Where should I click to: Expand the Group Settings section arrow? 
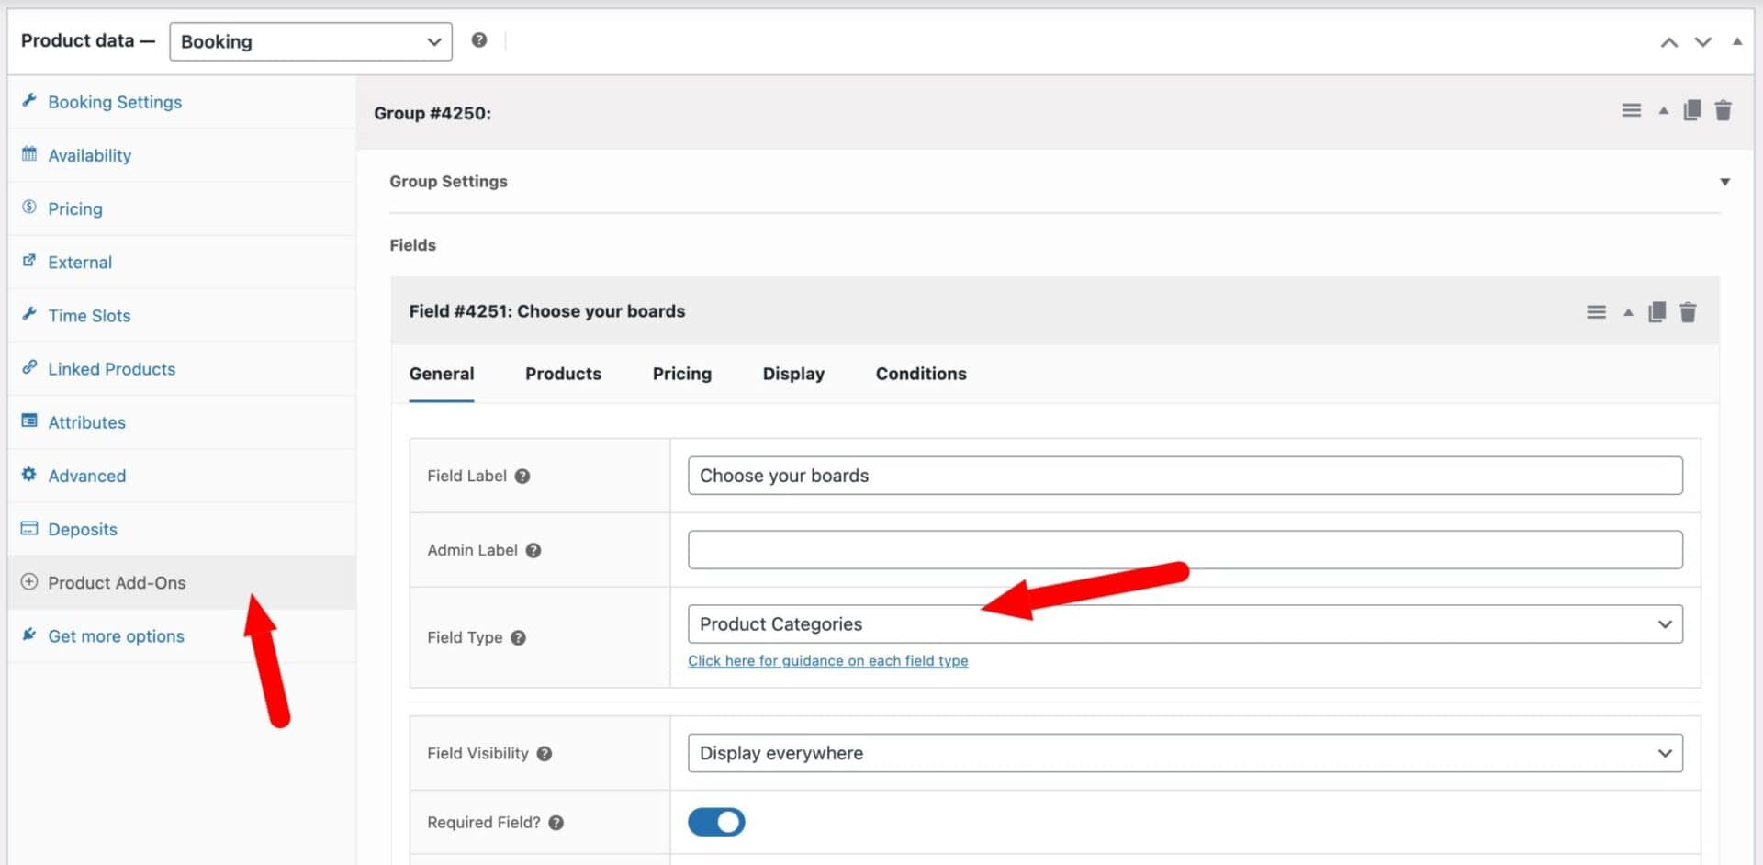point(1724,182)
